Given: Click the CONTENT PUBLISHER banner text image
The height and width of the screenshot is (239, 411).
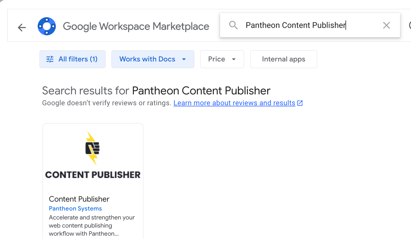Looking at the screenshot, I should point(93,175).
